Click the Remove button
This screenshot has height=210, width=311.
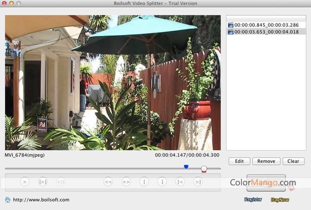click(x=266, y=161)
